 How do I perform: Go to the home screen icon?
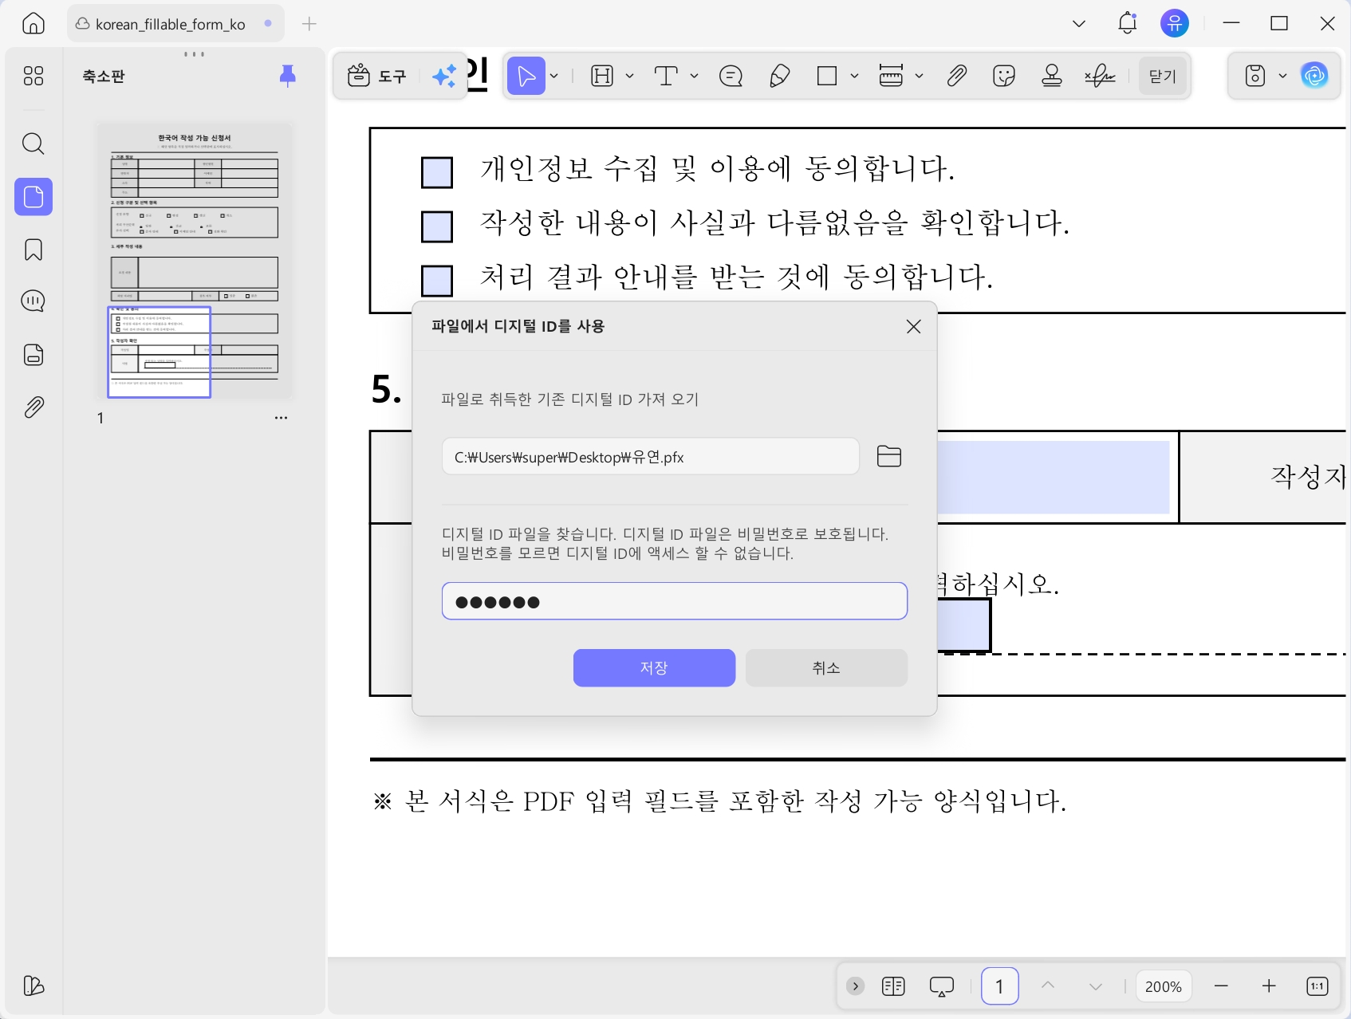(33, 24)
